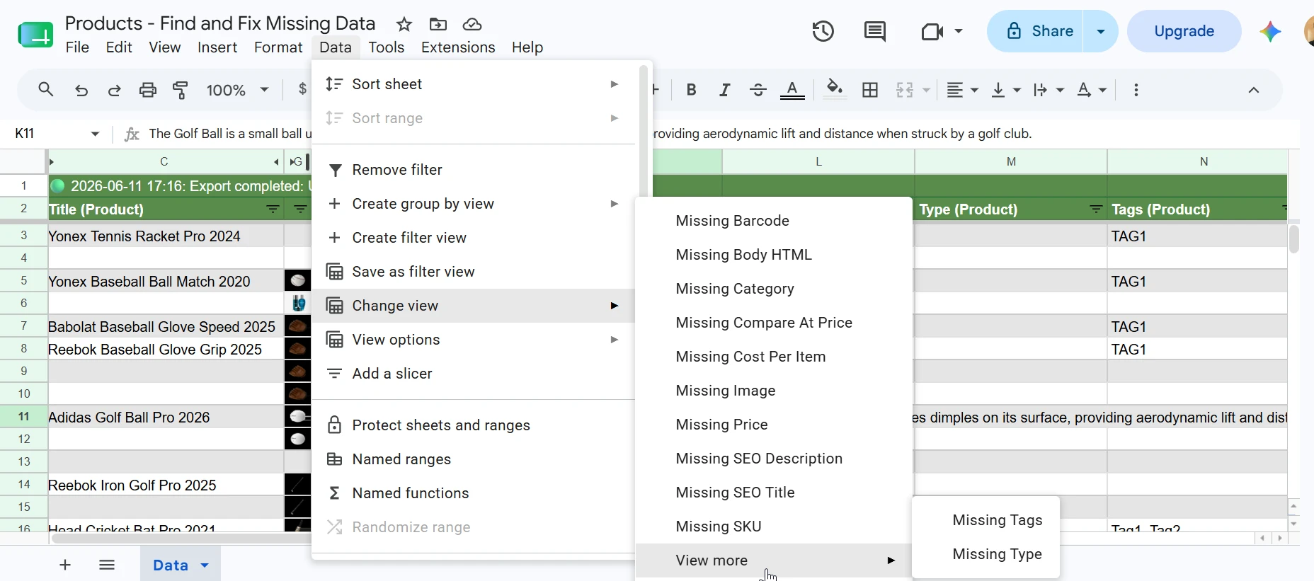
Task: Open the Insert menu
Action: [x=217, y=47]
